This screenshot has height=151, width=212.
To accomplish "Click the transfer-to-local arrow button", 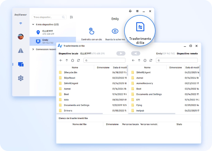I will click(136, 54).
